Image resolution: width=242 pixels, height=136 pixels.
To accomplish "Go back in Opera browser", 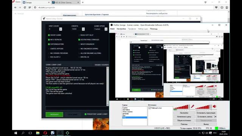I will pyautogui.click(x=15, y=8).
